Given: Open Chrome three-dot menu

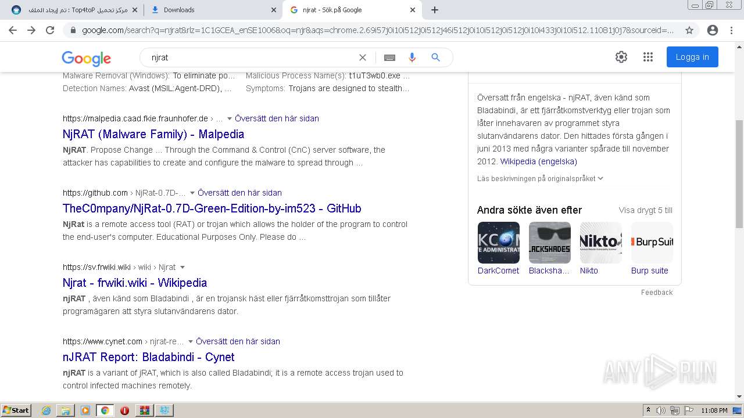Looking at the screenshot, I should pos(731,30).
